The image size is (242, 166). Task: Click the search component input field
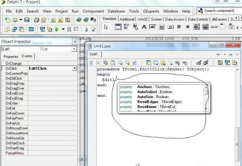click(220, 11)
